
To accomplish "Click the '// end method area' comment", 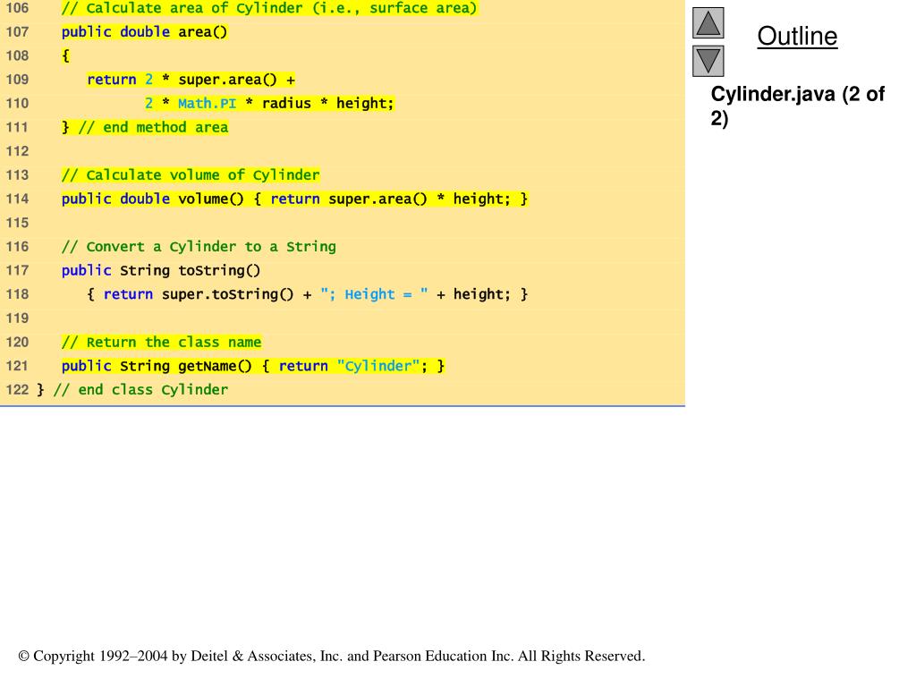I will coord(153,127).
